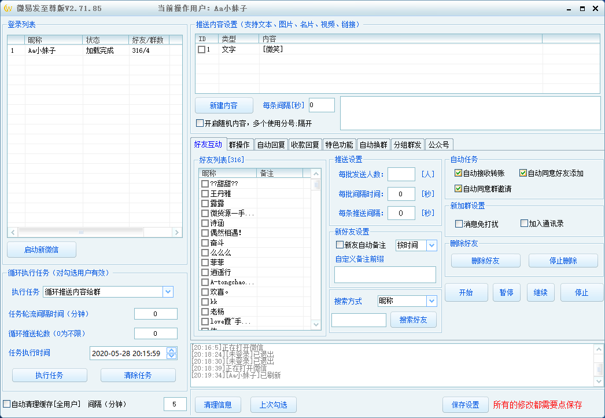Switch to the 群操作 tab

238,144
